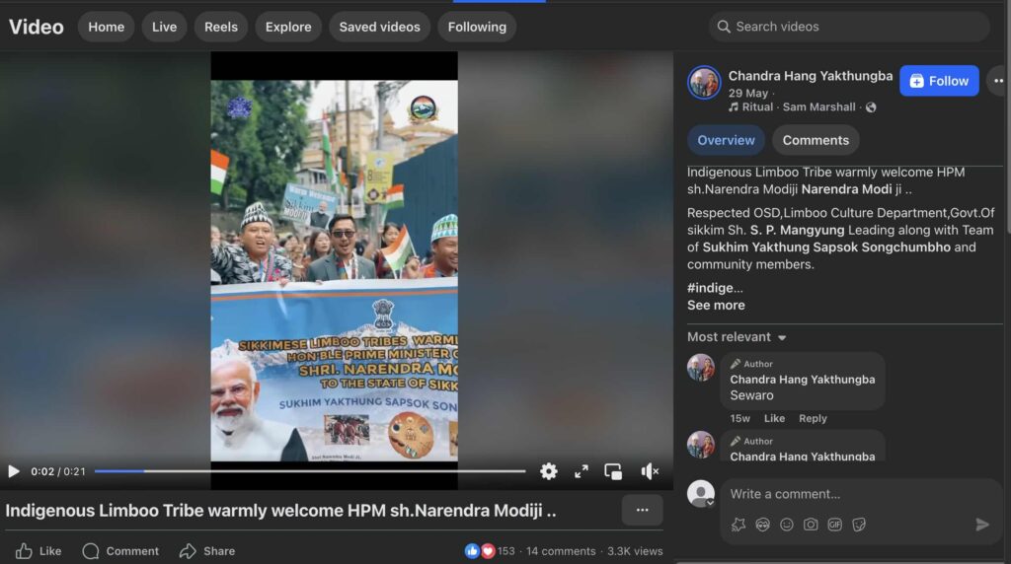The width and height of the screenshot is (1011, 564).
Task: Open commenter avatar beside Sewaro comment
Action: click(x=701, y=367)
